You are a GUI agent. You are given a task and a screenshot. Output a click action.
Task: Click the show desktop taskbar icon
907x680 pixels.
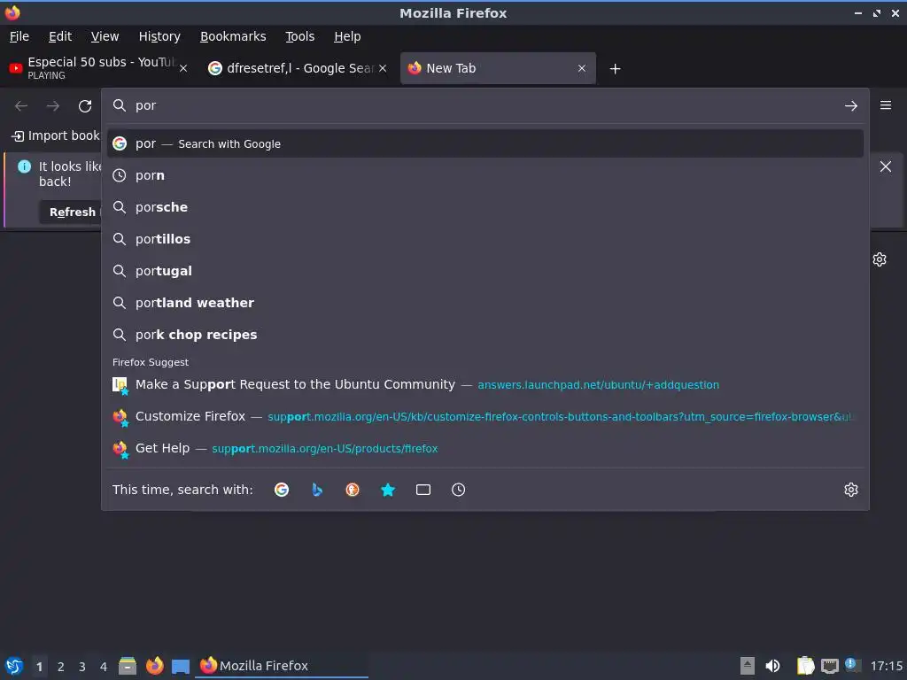point(181,667)
